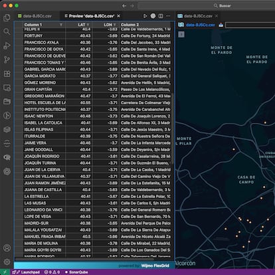The height and width of the screenshot is (275, 275).
Task: Select the ISAAC NEWTON cell
Action: pos(45,116)
